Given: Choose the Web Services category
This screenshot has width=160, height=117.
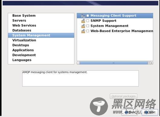Looking at the screenshot, I should point(41,25).
